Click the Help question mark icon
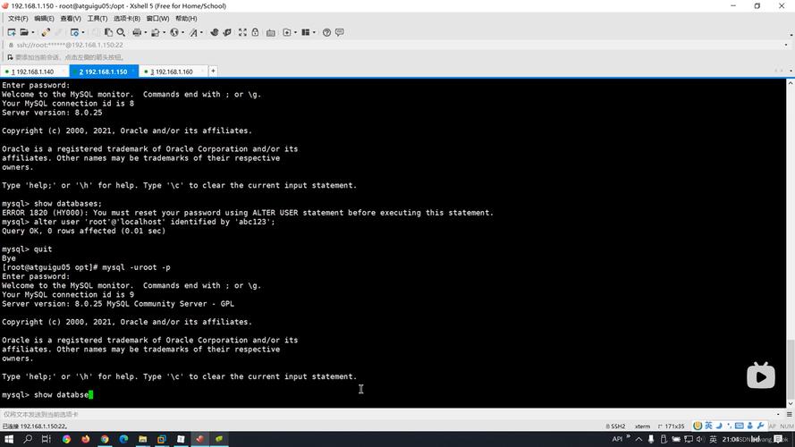This screenshot has width=795, height=447. (326, 32)
